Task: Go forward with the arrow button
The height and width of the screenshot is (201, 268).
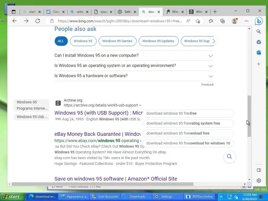Action: 26,21
